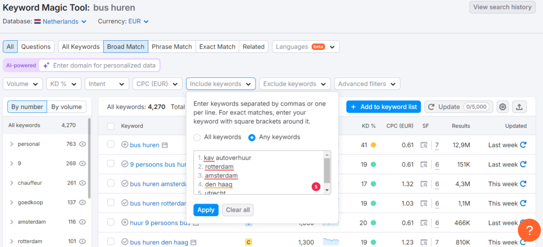543x247 pixels.
Task: Refresh the bus huren row update icon
Action: tap(523, 145)
